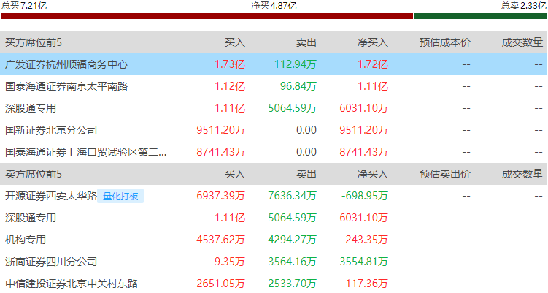Click 买入 column header in buyer table
548x293 pixels.
235,42
